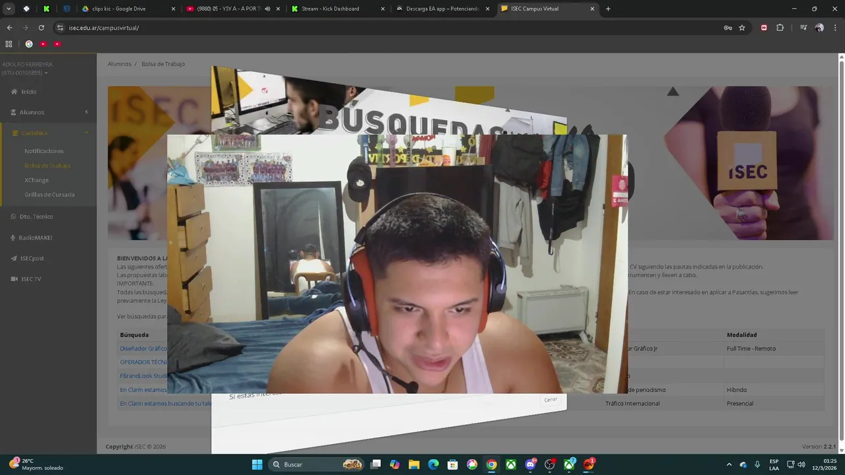Image resolution: width=845 pixels, height=475 pixels.
Task: Click the Tráfico Internacional cell
Action: click(632, 404)
